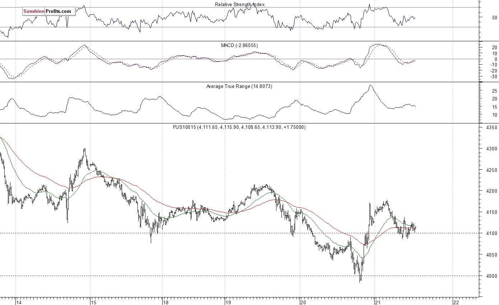Click the SunshineProfits.com logo
The width and height of the screenshot is (499, 305).
48,11
